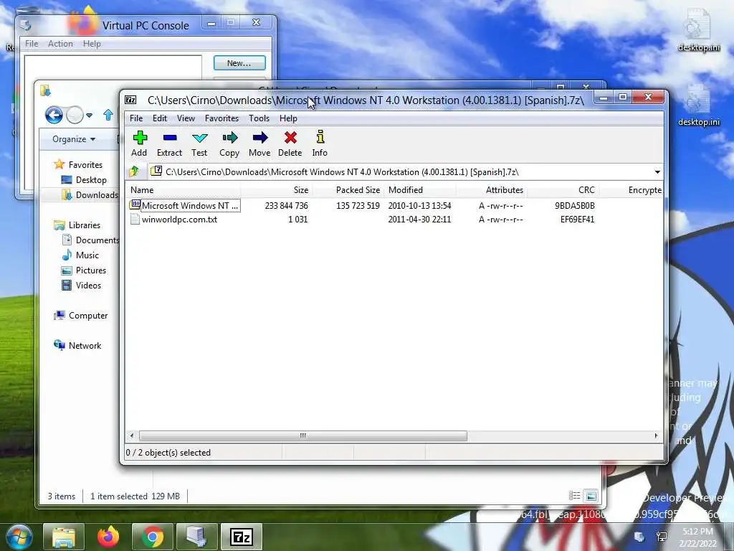The width and height of the screenshot is (734, 551).
Task: Click the network tray icon
Action: (x=662, y=537)
